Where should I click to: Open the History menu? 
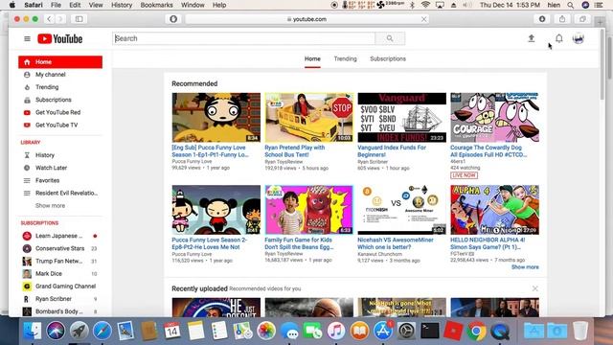click(122, 5)
